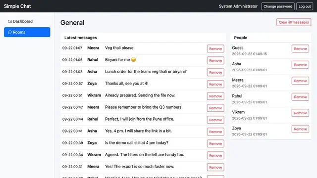Remove Asha's lunch order message
This screenshot has height=178, width=317.
click(215, 73)
